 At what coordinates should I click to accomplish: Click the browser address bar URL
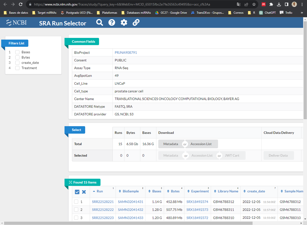[122, 4]
